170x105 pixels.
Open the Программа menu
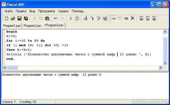(46, 11)
